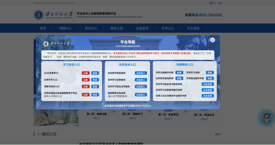
Task: Click 注册 for 酒泉市培训入口
Action: pos(86,86)
